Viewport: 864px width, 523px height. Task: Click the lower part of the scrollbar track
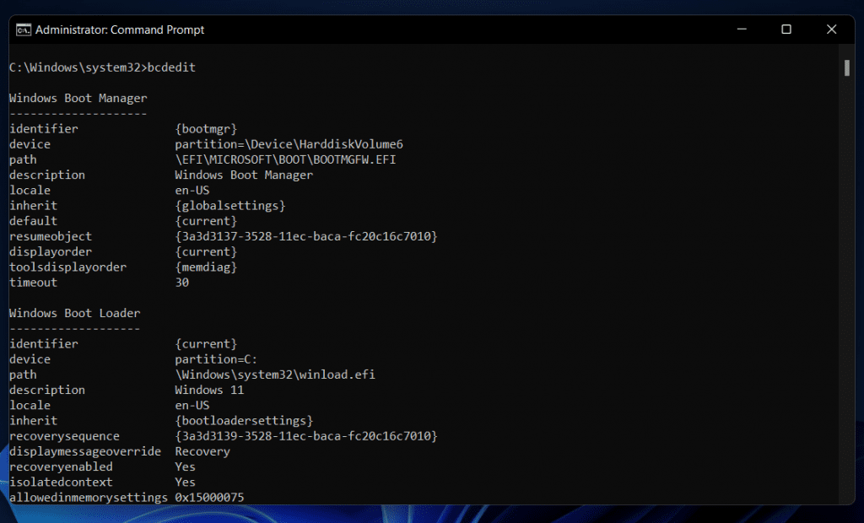(845, 380)
